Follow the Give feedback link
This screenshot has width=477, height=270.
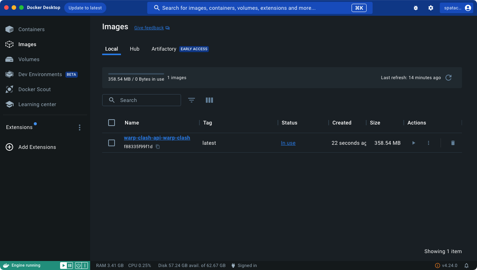click(149, 28)
